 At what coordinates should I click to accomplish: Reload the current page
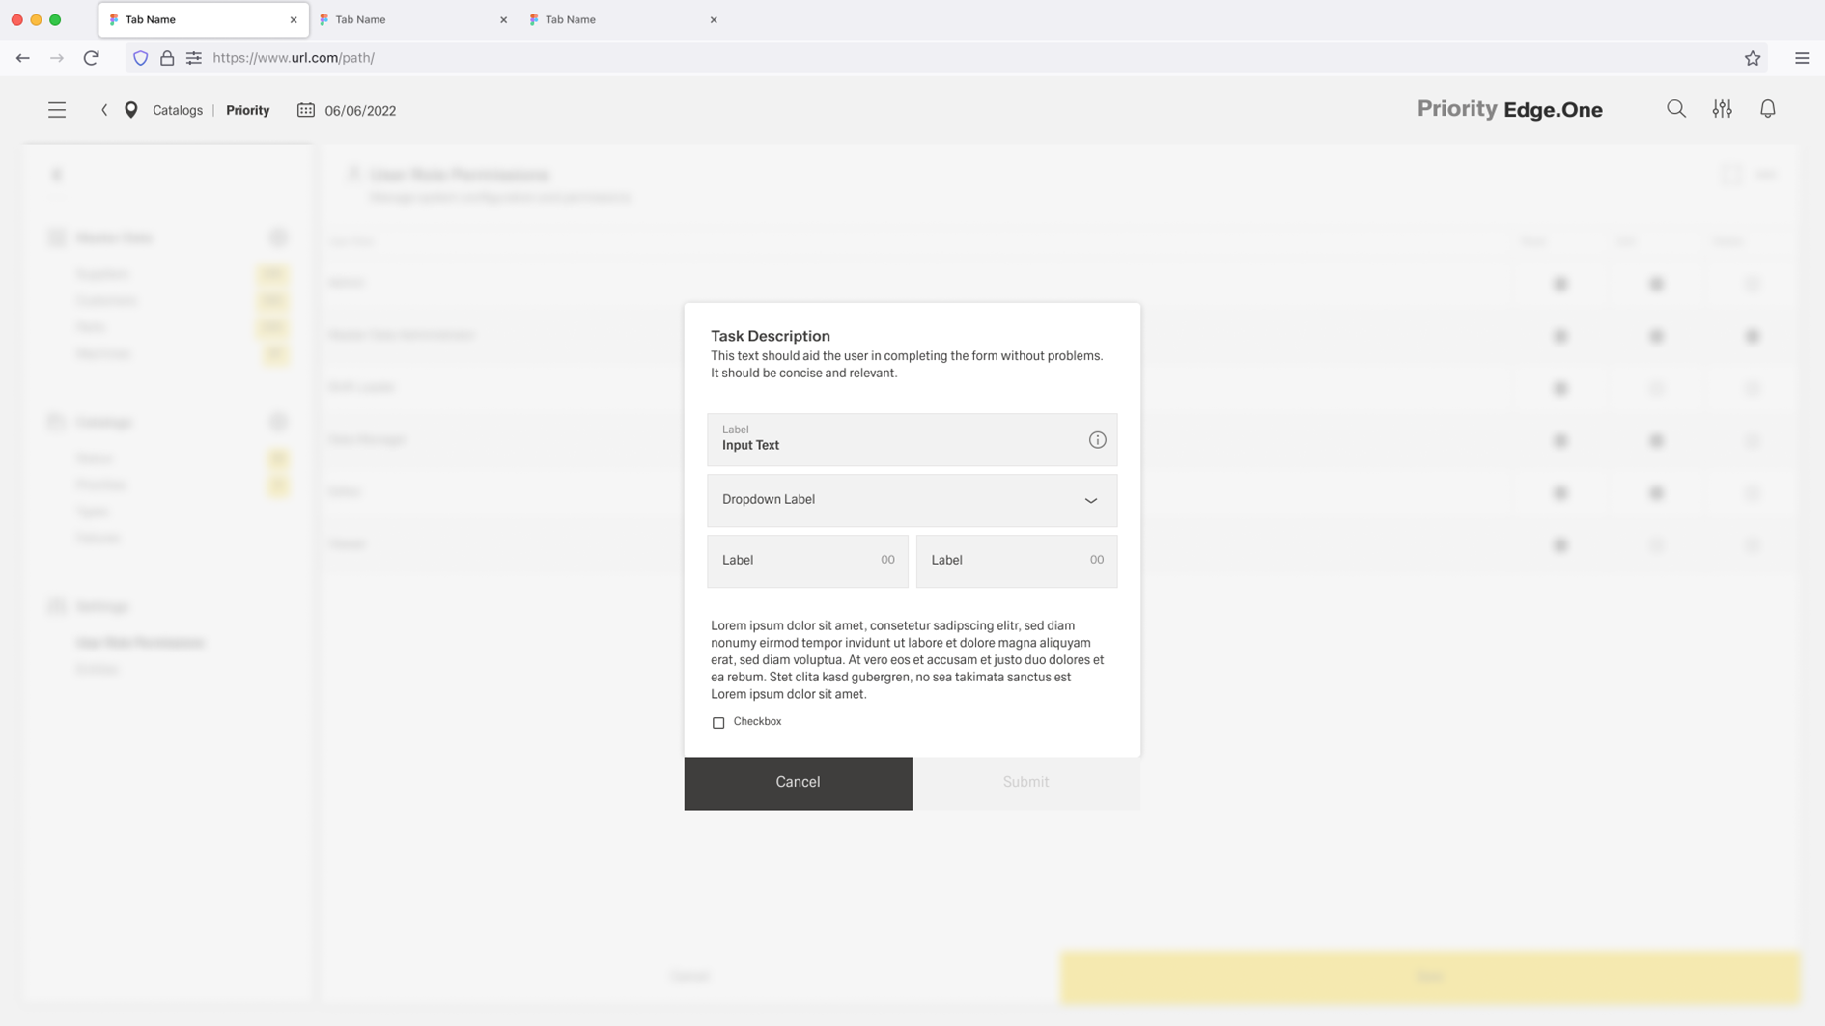click(x=92, y=57)
